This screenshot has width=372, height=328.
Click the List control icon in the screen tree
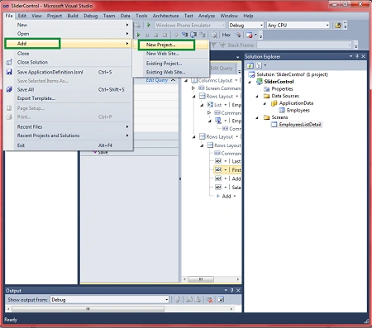click(210, 105)
